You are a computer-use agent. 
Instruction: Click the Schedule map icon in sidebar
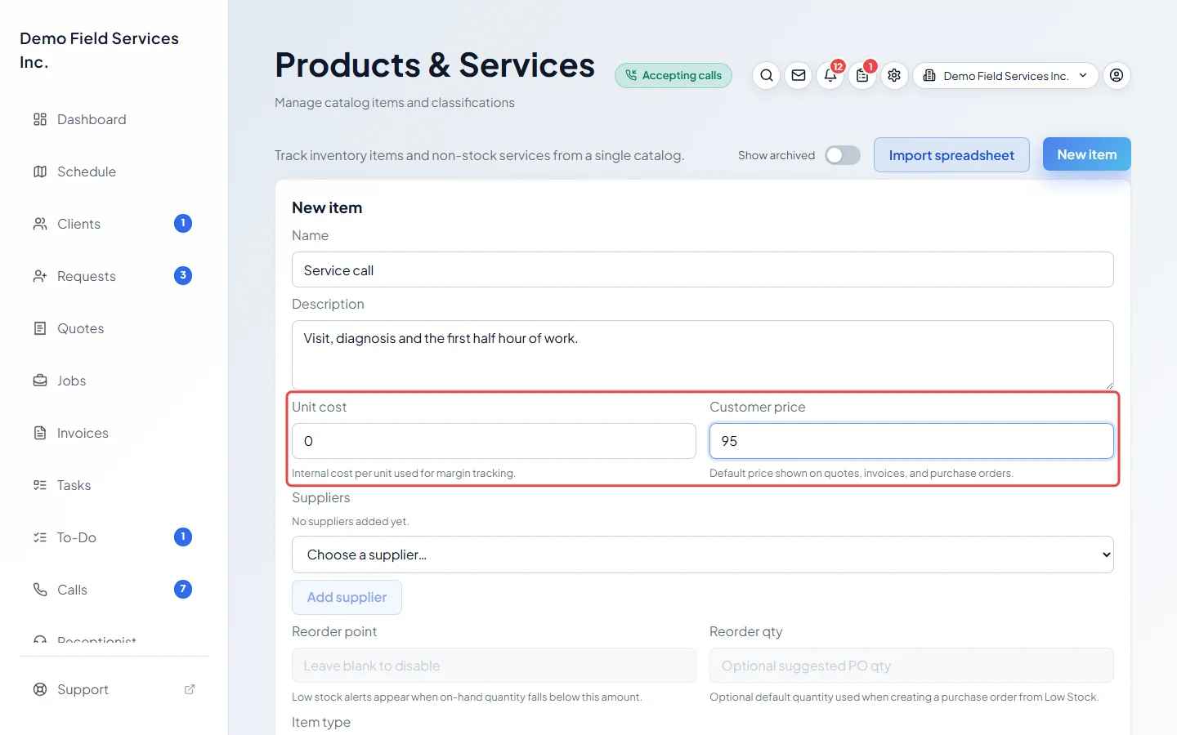click(40, 171)
